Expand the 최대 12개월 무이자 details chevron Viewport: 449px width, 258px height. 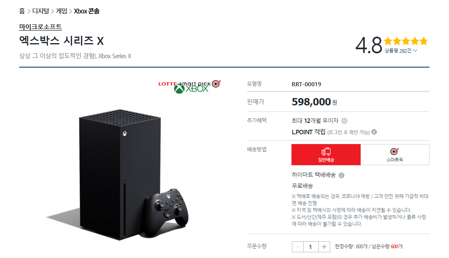point(344,121)
